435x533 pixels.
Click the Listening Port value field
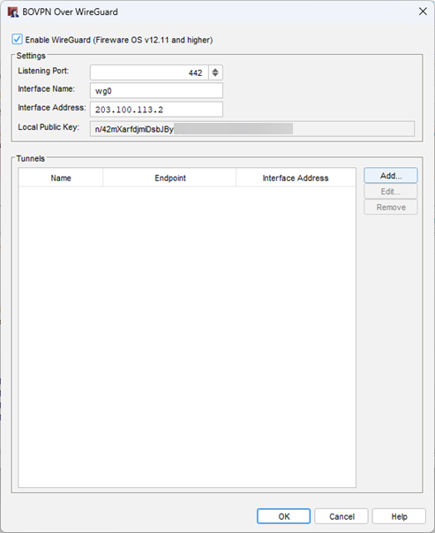click(149, 72)
